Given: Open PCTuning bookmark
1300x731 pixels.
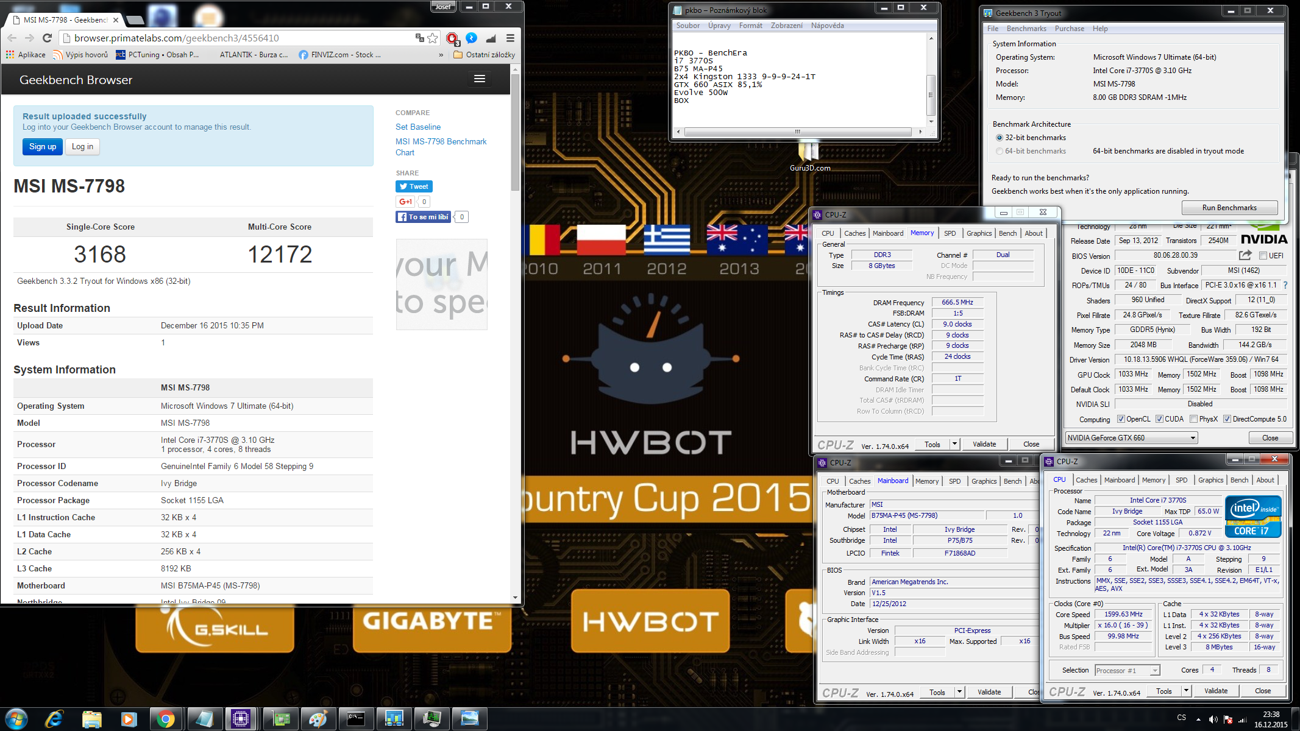Looking at the screenshot, I should tap(157, 54).
